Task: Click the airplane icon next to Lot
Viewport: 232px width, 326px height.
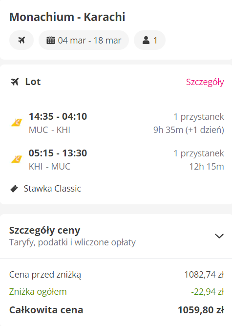Action: [x=15, y=82]
